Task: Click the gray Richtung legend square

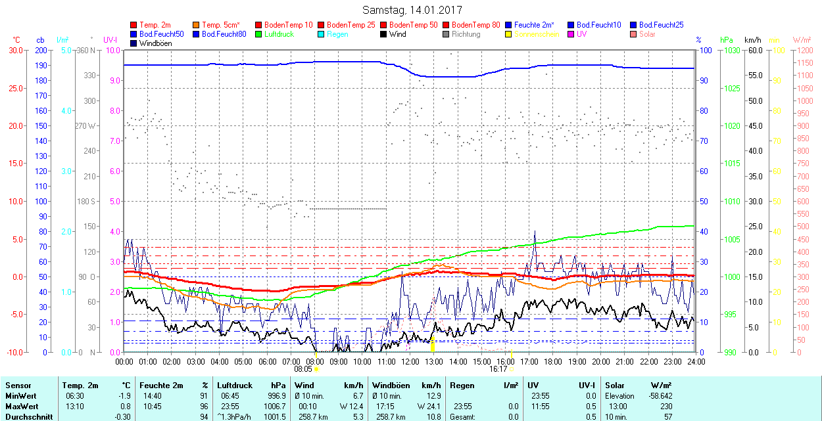Action: click(447, 34)
